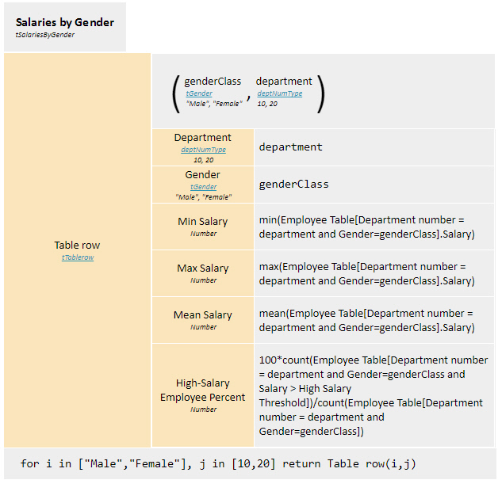
Task: Click the genderClass expression cell
Action: coord(293,184)
